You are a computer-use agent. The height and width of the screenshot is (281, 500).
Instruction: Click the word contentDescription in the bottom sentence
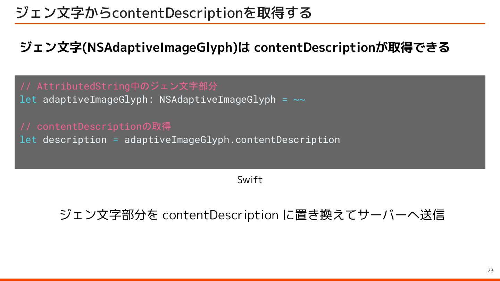pyautogui.click(x=220, y=215)
